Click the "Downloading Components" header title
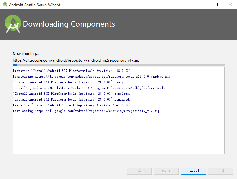Screen dimensions: 237x179 pos(69,24)
